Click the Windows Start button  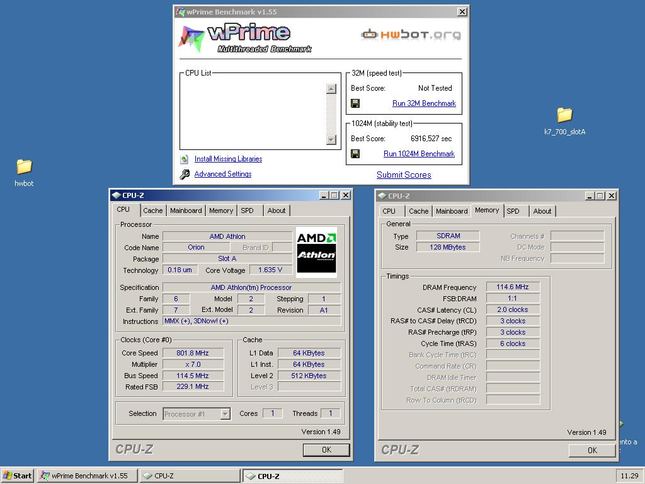tap(17, 476)
